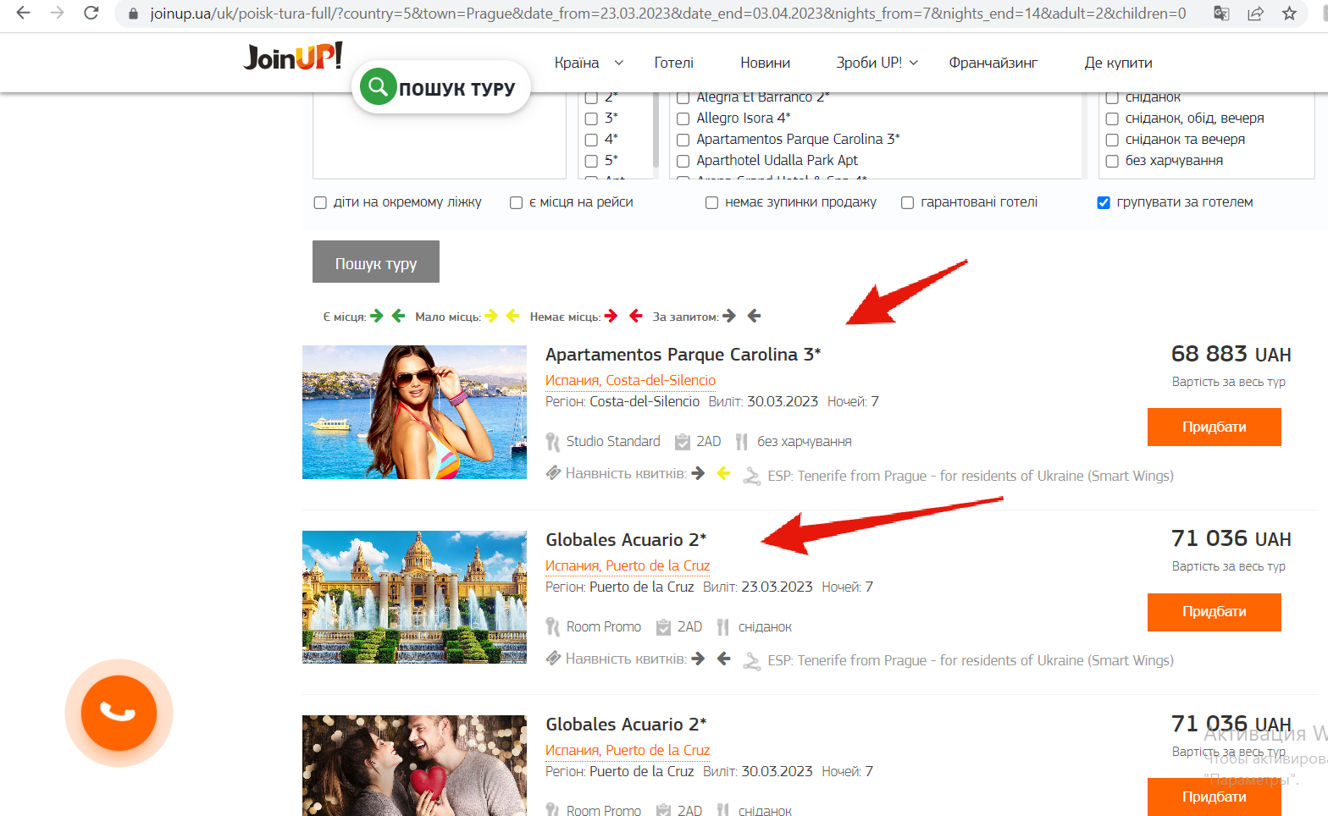Open Испания, Puerto de la Cruz link of 23.03.2023 tour
Viewport: 1328px width, 816px height.
pos(628,566)
